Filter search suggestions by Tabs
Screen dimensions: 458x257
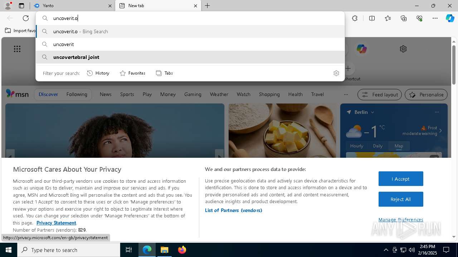click(x=164, y=73)
